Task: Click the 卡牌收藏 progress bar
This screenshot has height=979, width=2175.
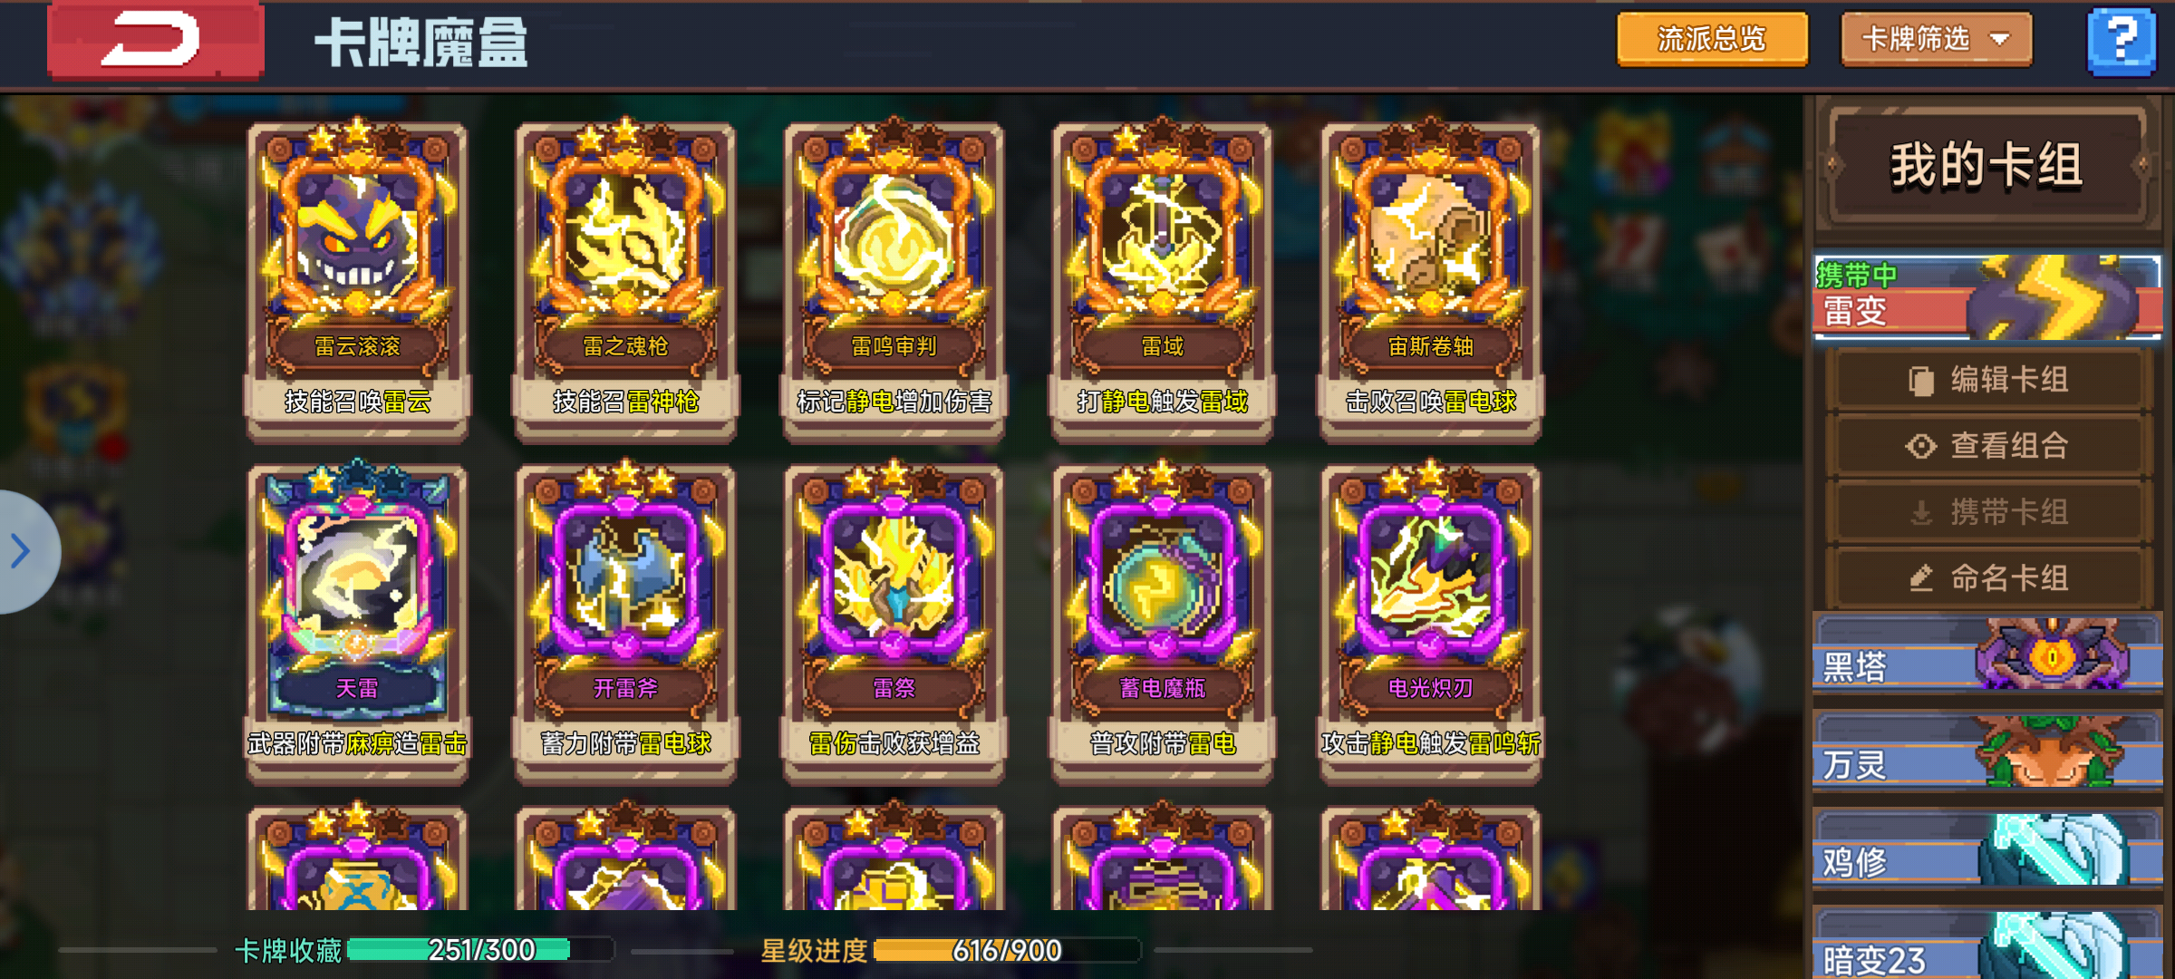Action: pyautogui.click(x=480, y=950)
